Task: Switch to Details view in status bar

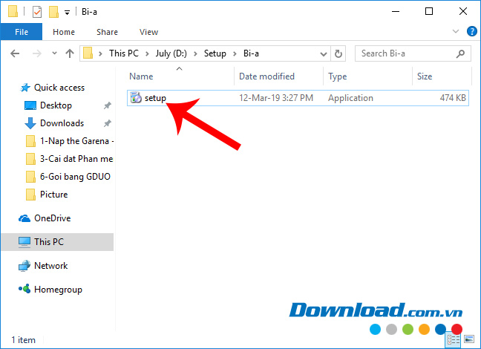Action: pos(454,339)
